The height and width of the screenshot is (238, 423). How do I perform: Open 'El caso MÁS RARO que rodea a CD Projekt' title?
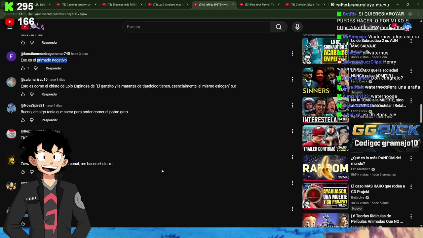(x=378, y=189)
